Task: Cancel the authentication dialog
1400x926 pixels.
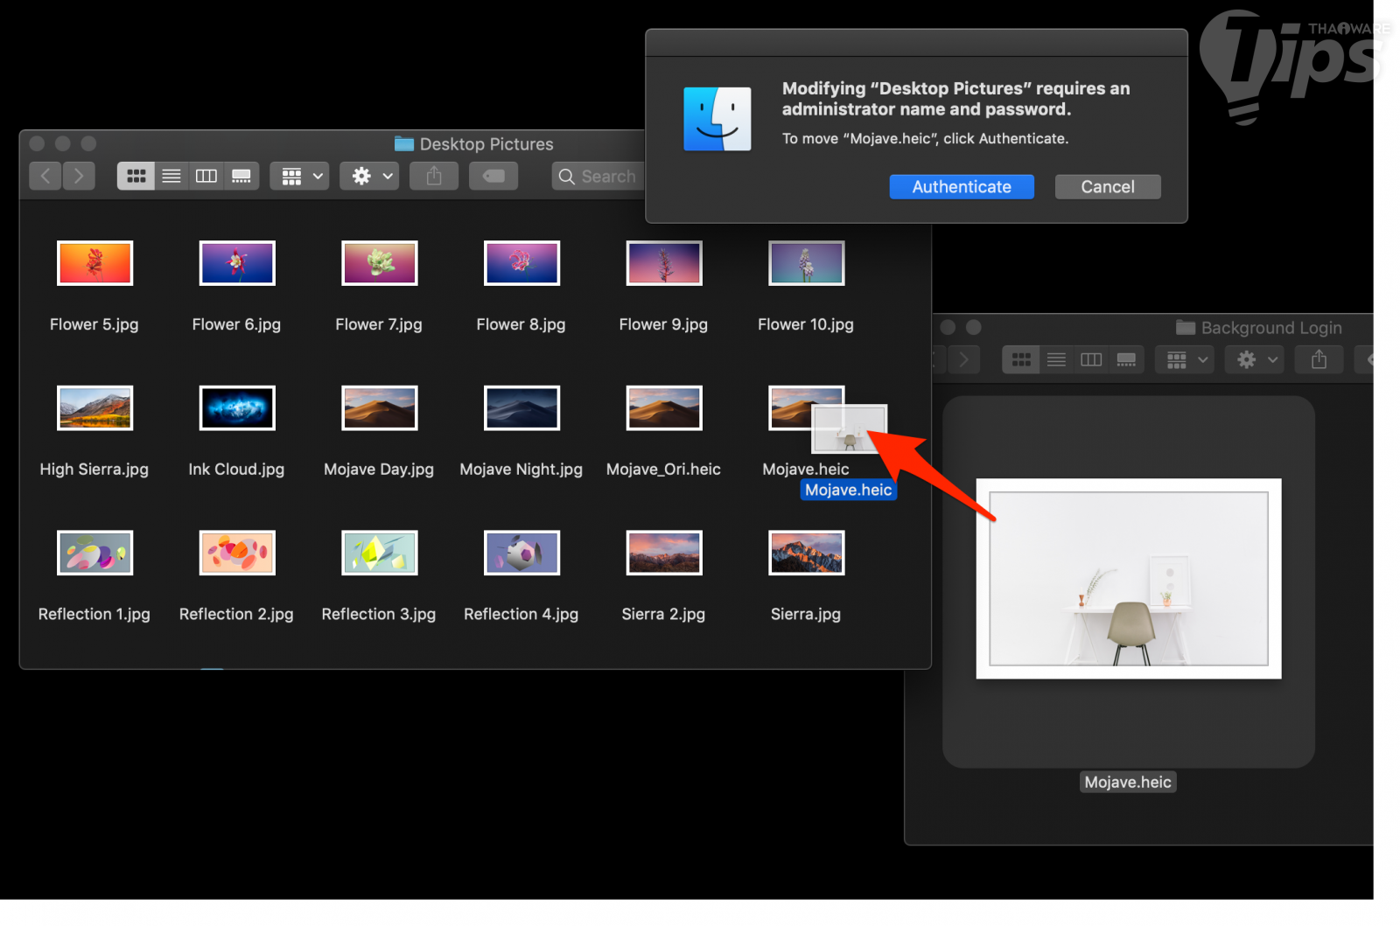Action: pos(1107,186)
